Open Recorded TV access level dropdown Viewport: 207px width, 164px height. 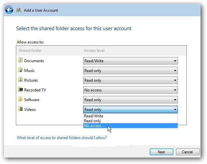click(x=130, y=90)
